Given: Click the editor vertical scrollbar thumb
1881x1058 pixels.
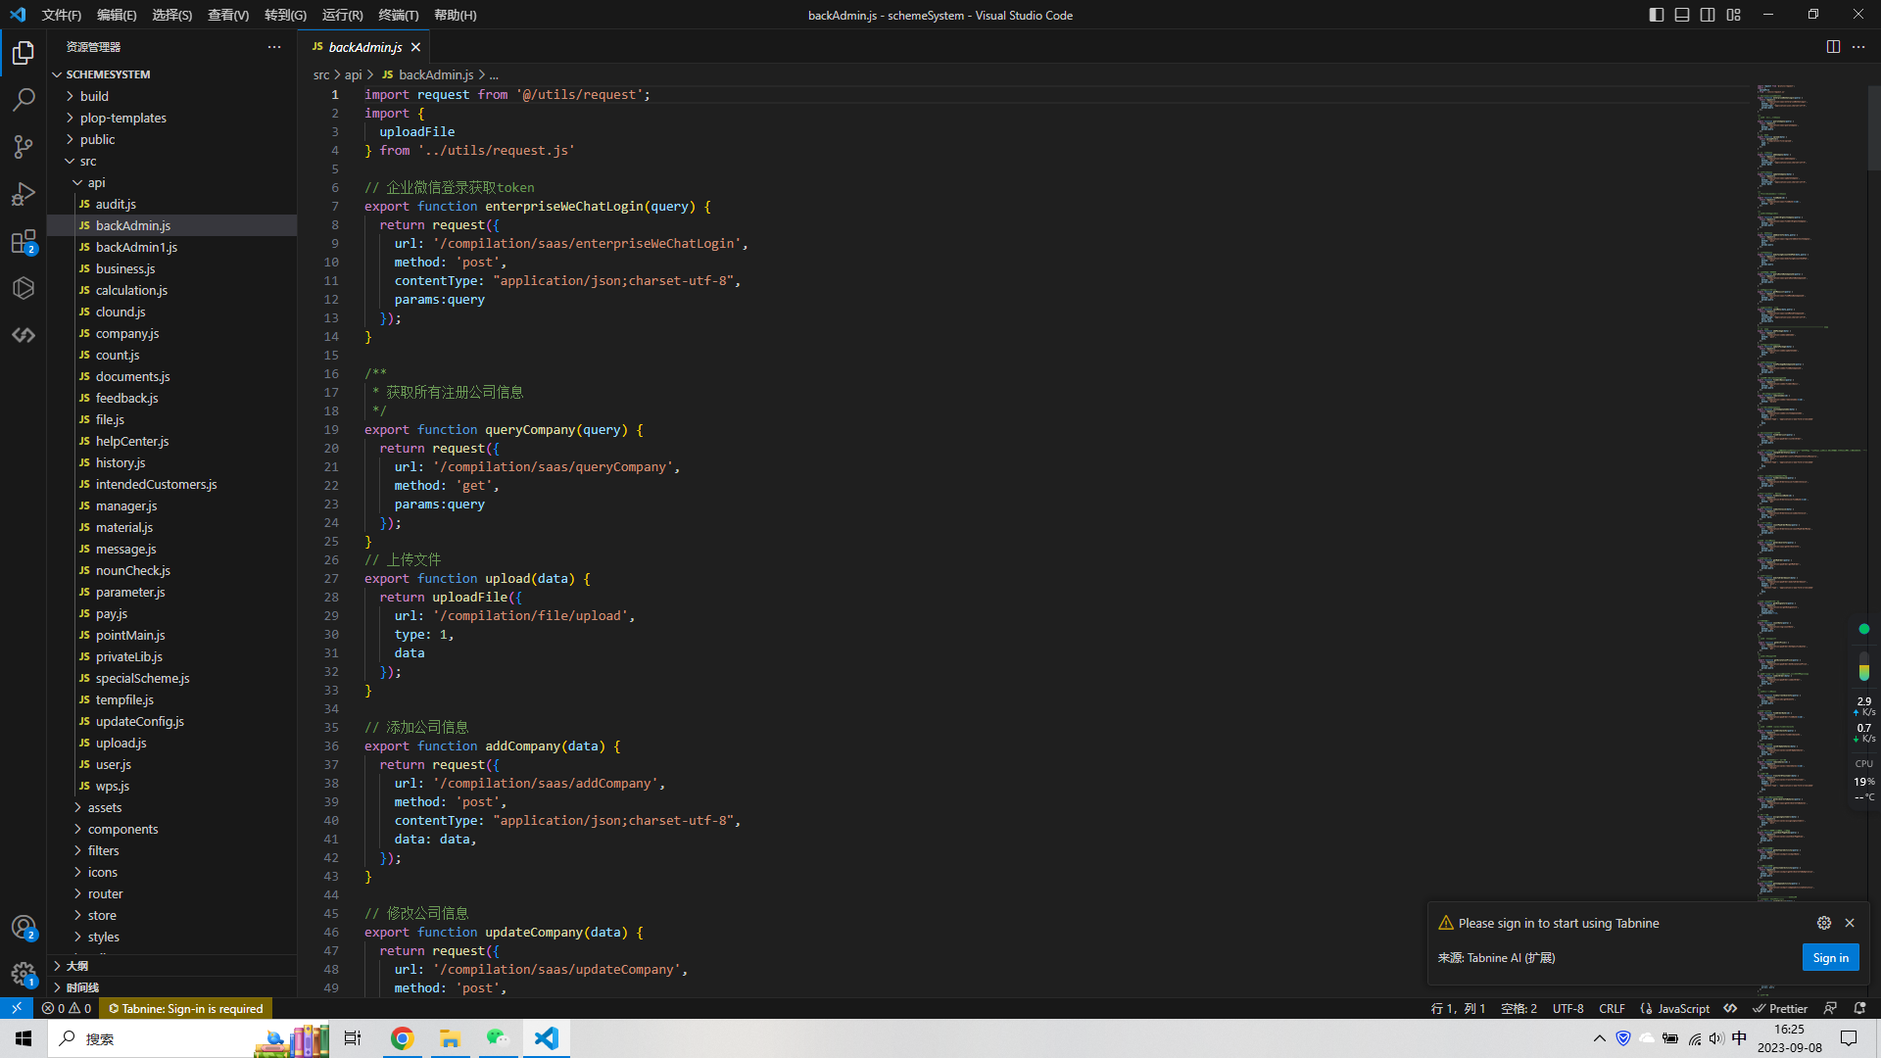Looking at the screenshot, I should coord(1874,127).
